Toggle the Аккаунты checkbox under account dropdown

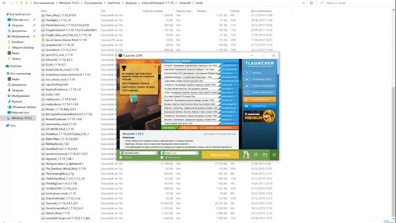click(x=121, y=157)
